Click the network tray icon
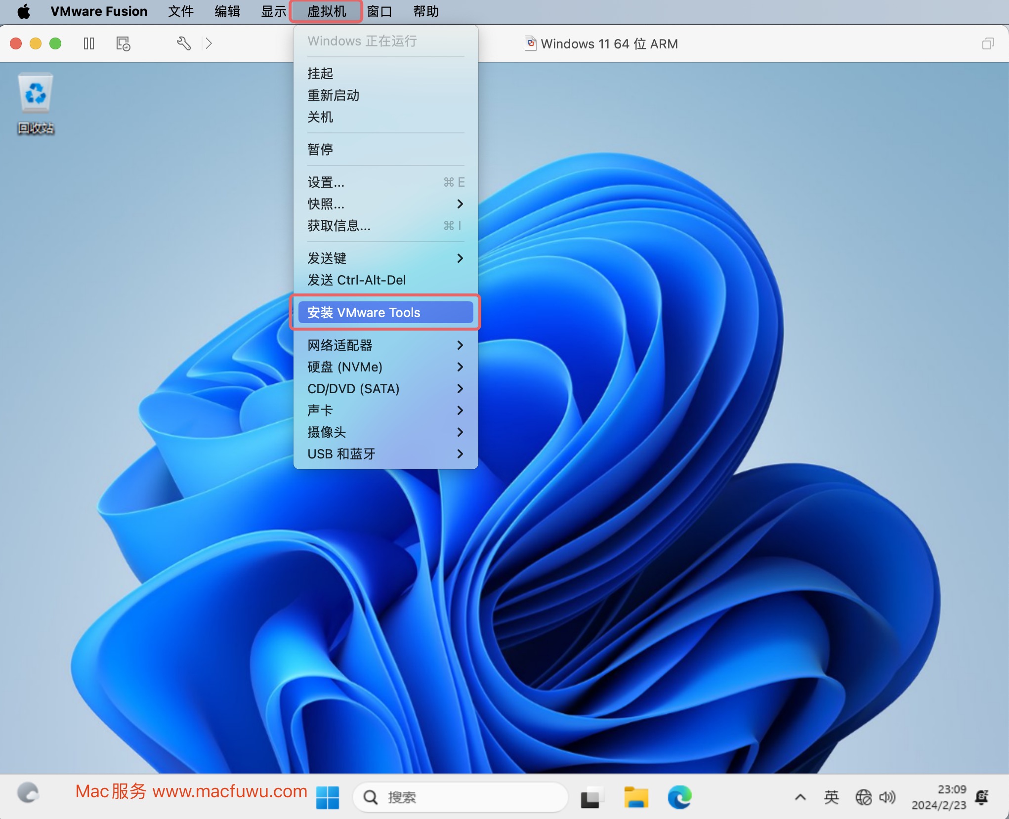 pos(863,797)
